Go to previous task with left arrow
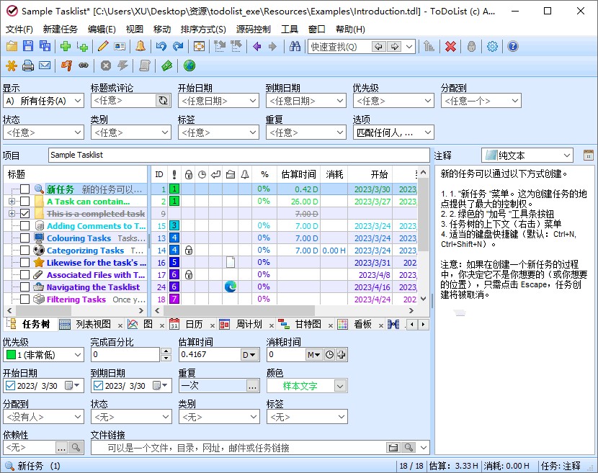Viewport: 598px width, 473px height. [x=256, y=47]
